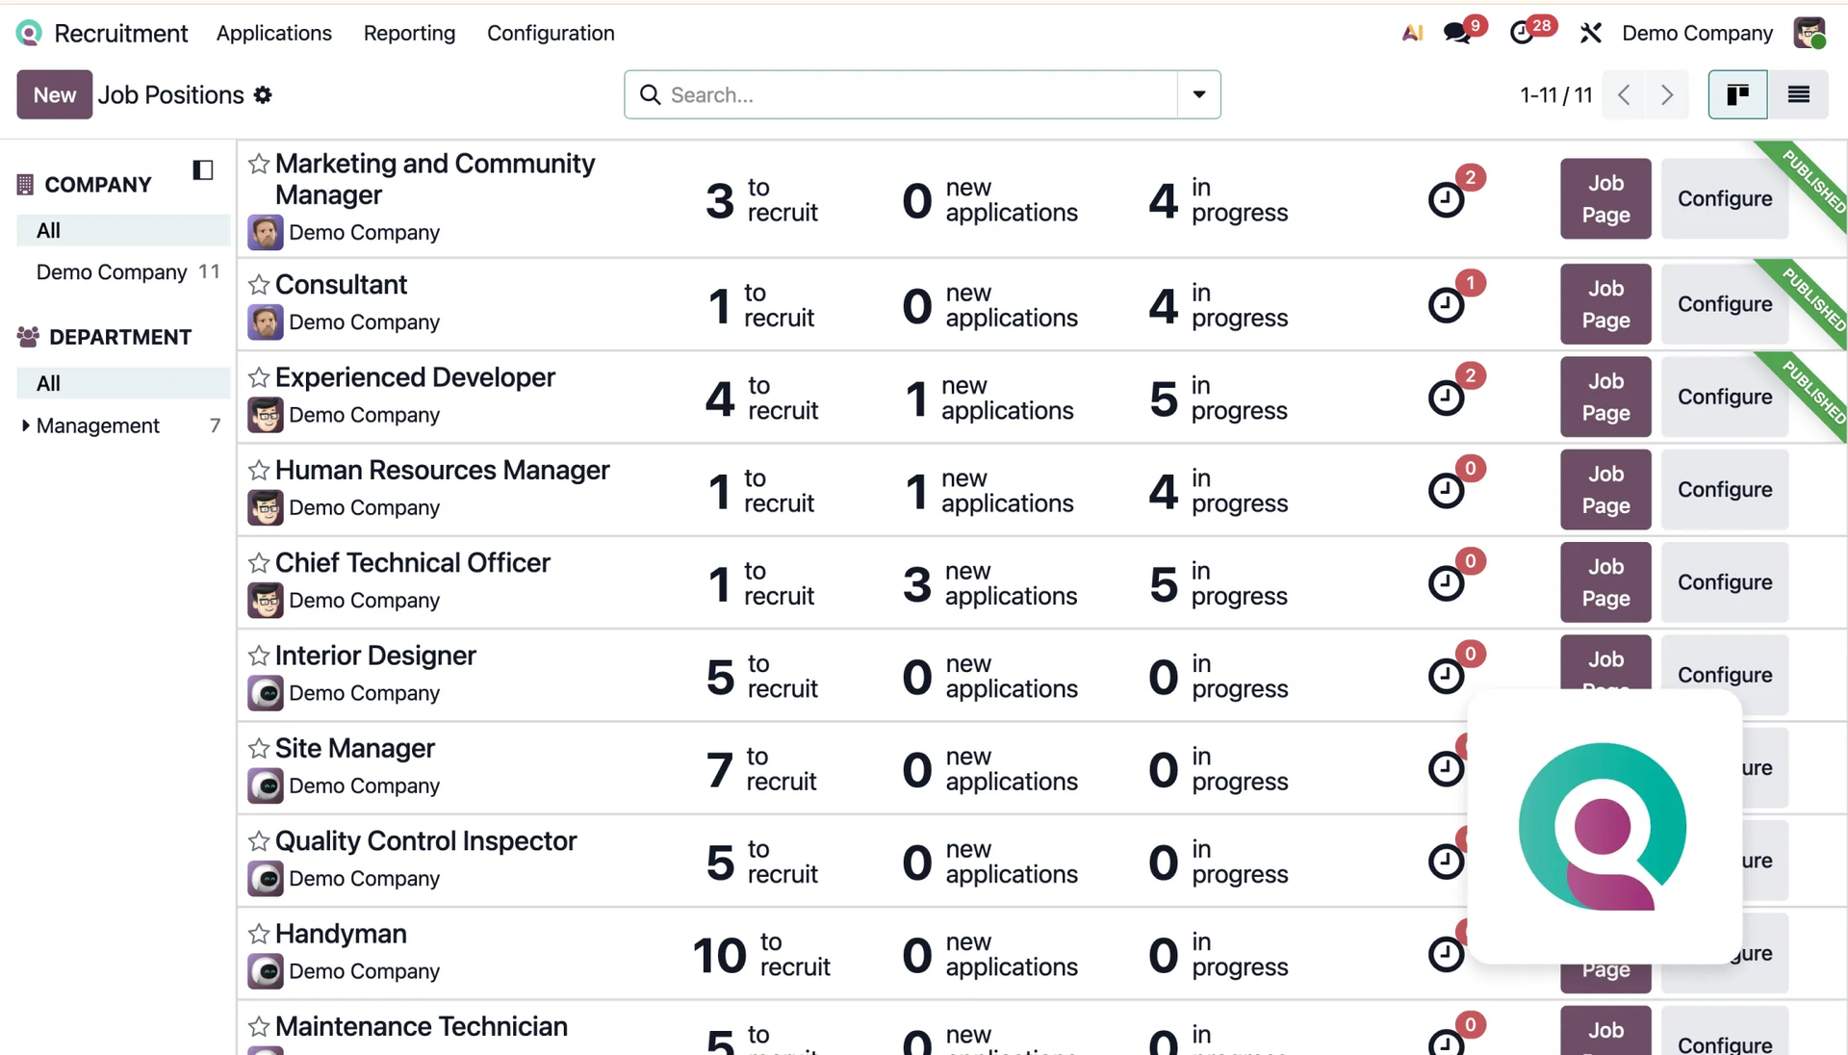Filter by Demo Company in sidebar
This screenshot has width=1848, height=1055.
pyautogui.click(x=123, y=272)
